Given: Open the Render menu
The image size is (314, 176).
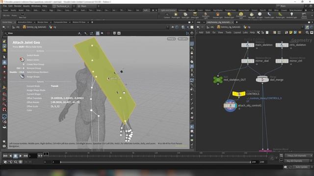Looking at the screenshot, I should [x=18, y=6].
